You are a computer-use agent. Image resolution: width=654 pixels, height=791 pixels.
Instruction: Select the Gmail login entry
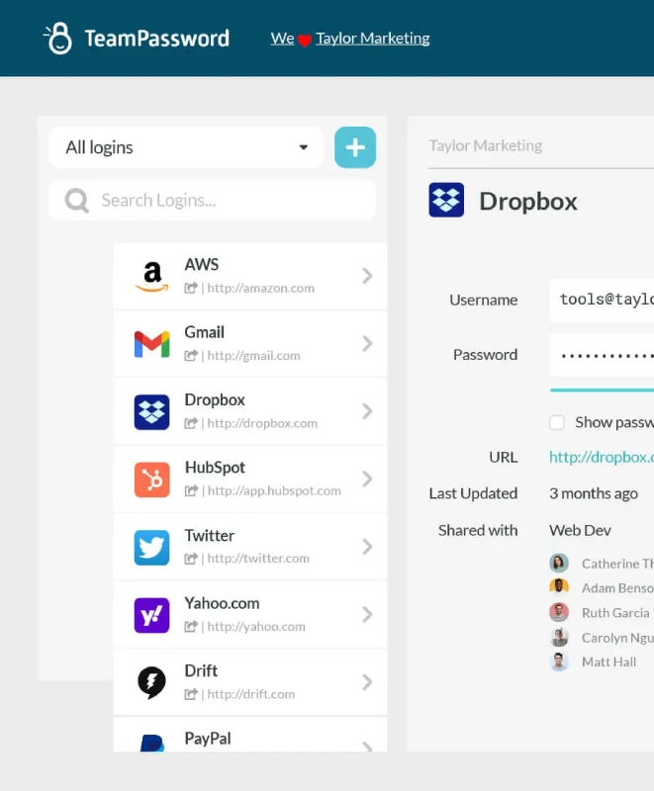[x=249, y=343]
